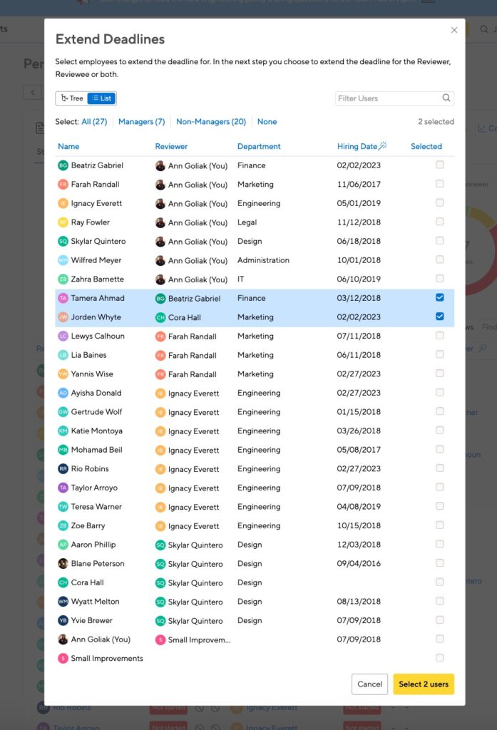Click Yvie Brewer's avatar icon
This screenshot has height=730, width=497.
click(x=63, y=620)
